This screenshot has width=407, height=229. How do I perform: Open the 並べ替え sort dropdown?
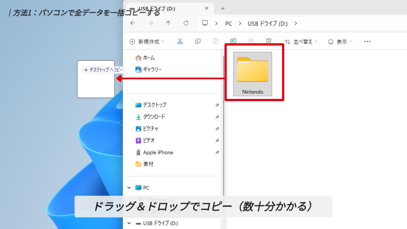(x=301, y=42)
